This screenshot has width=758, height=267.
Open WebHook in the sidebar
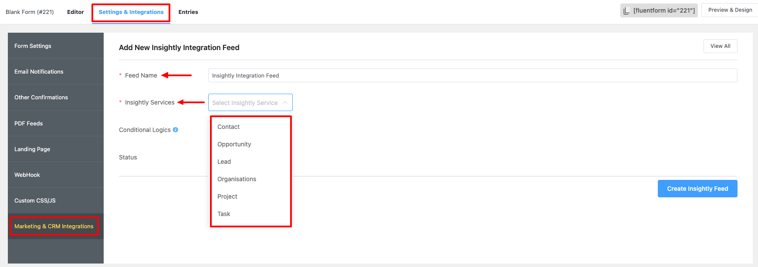pyautogui.click(x=56, y=175)
